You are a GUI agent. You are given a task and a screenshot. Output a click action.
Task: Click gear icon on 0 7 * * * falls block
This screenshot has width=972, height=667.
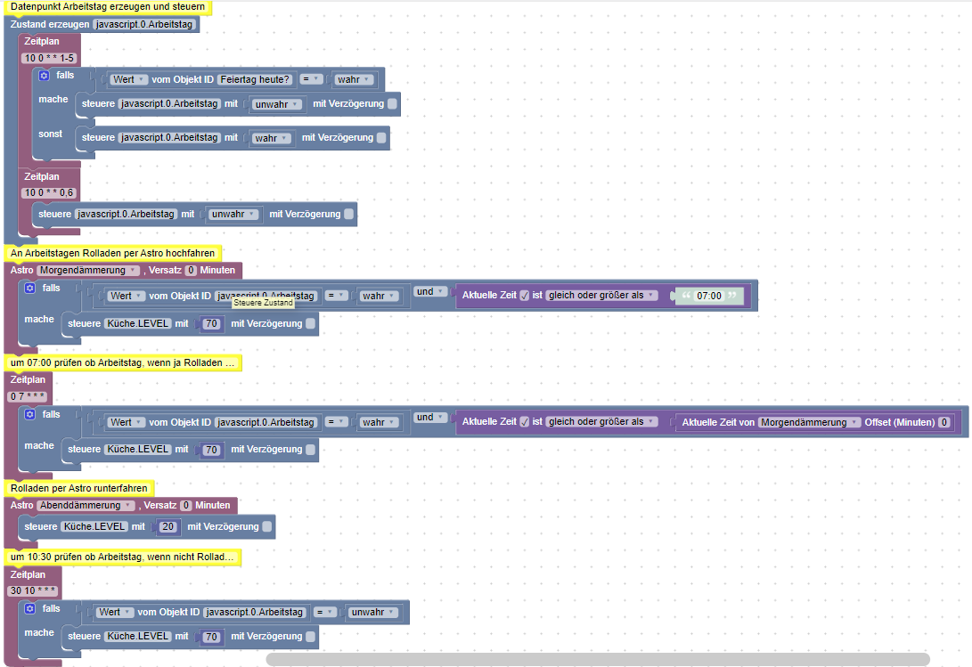point(29,414)
